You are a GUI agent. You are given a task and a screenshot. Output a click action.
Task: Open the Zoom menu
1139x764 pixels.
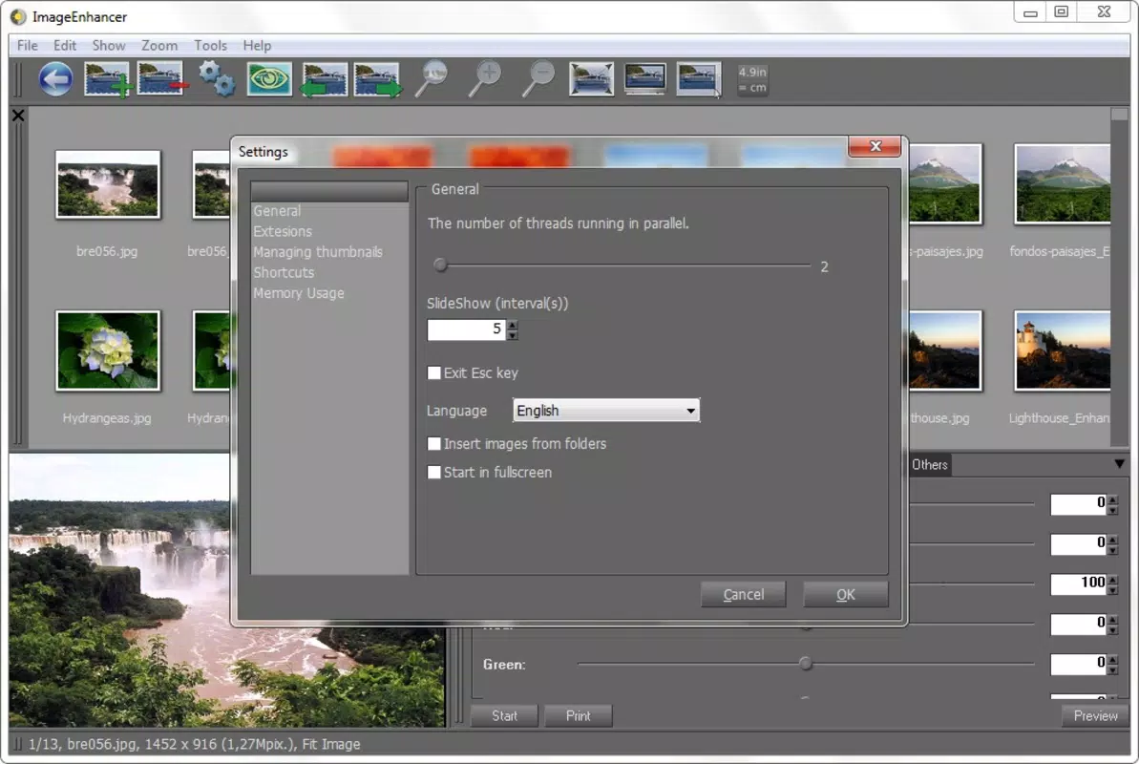pyautogui.click(x=159, y=45)
